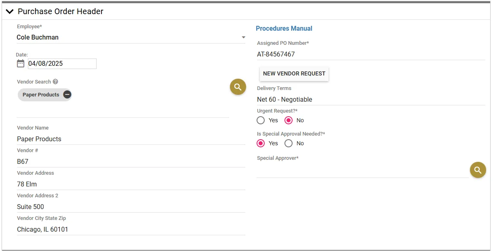Open the Special Approver search magnifier
493x251 pixels.
pos(478,170)
